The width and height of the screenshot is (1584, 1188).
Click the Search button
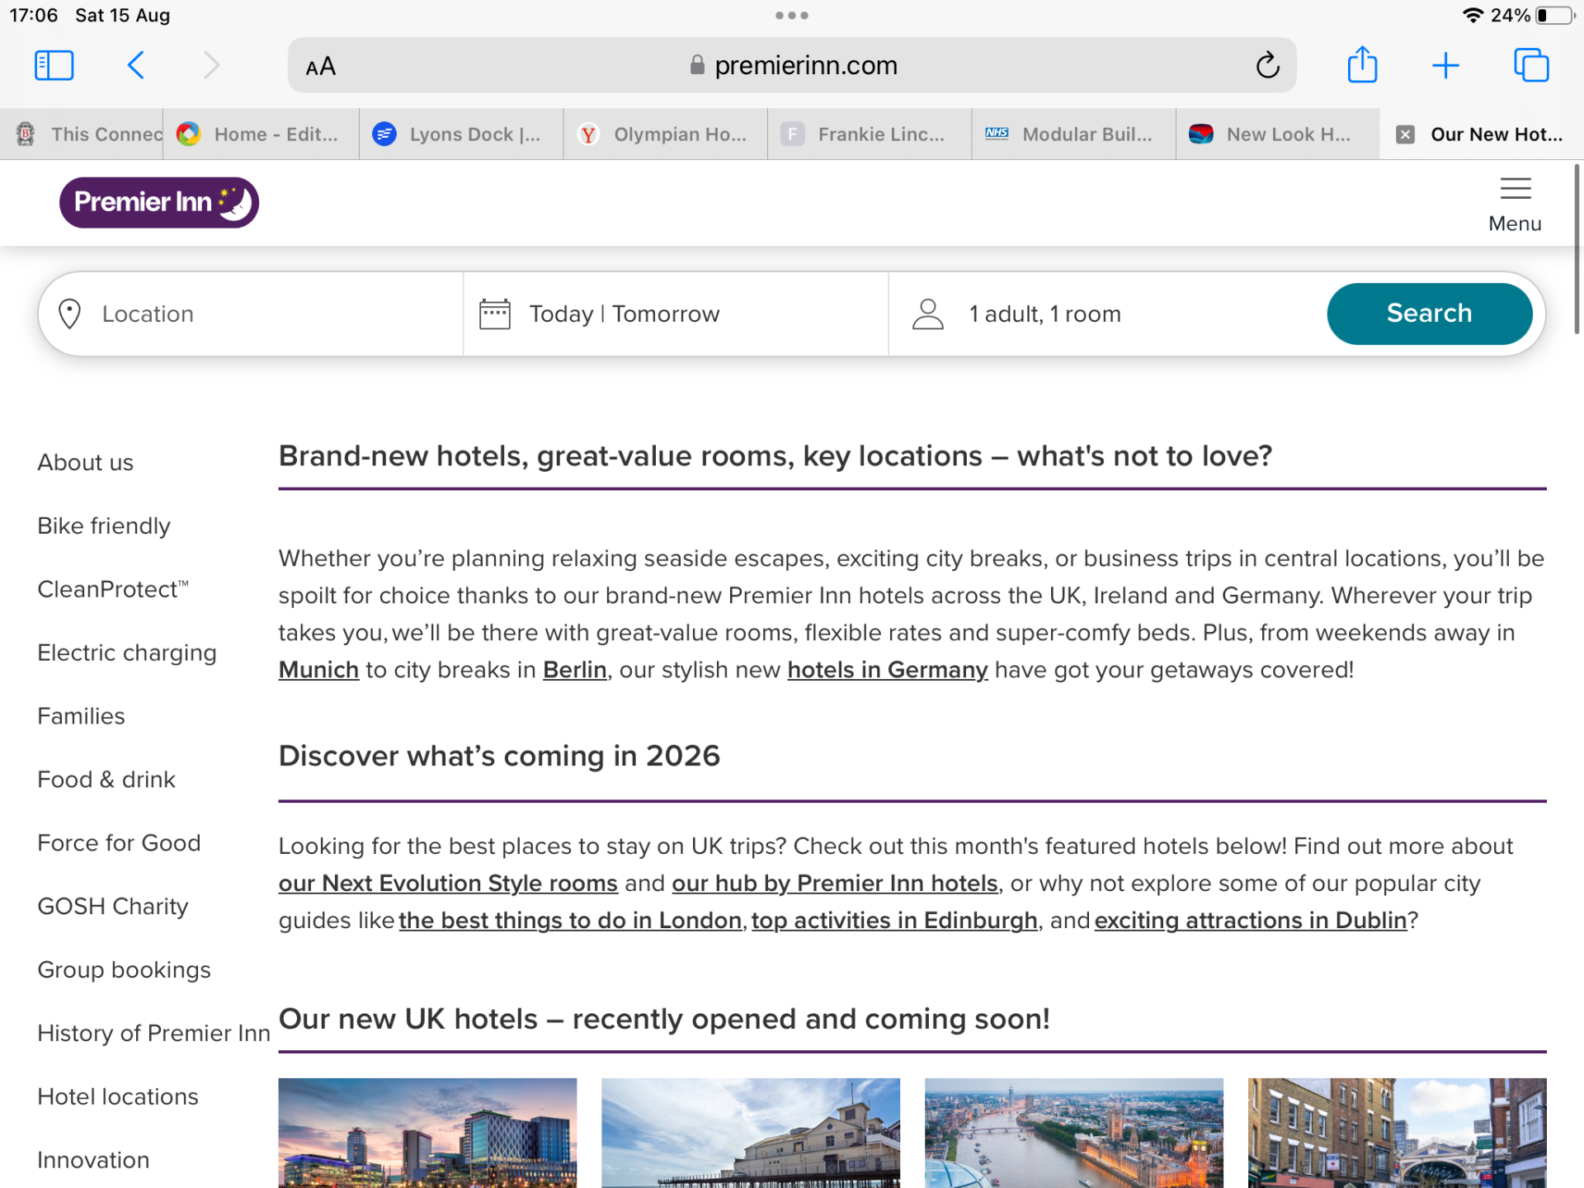1429,313
